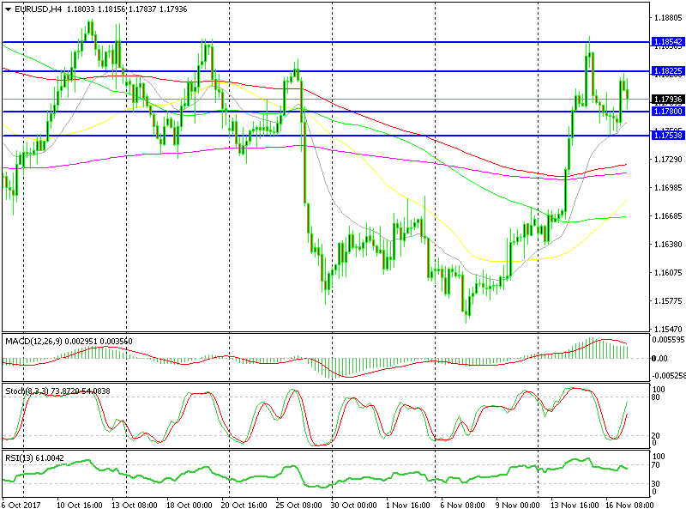This screenshot has width=686, height=515.
Task: Select the 1 Nov 16:00 time axis label
Action: pyautogui.click(x=408, y=506)
